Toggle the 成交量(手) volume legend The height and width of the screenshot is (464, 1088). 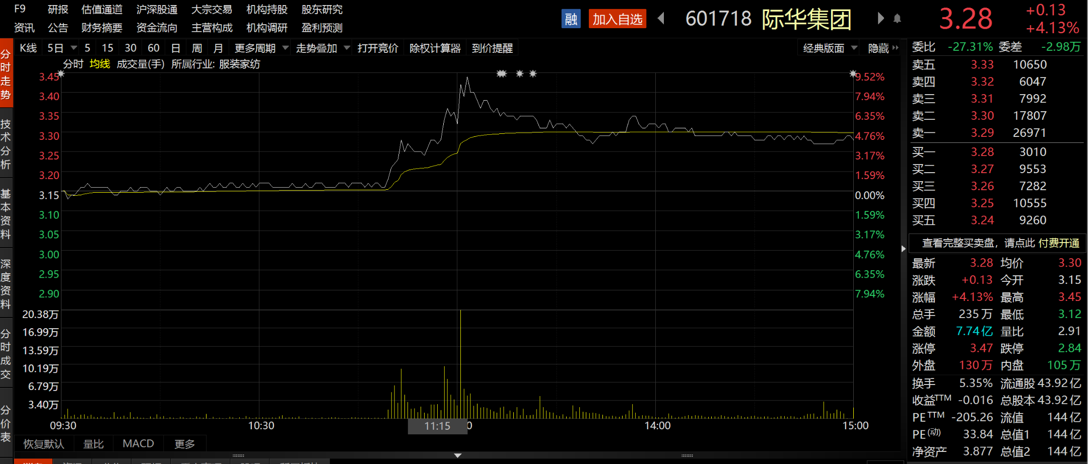(141, 64)
